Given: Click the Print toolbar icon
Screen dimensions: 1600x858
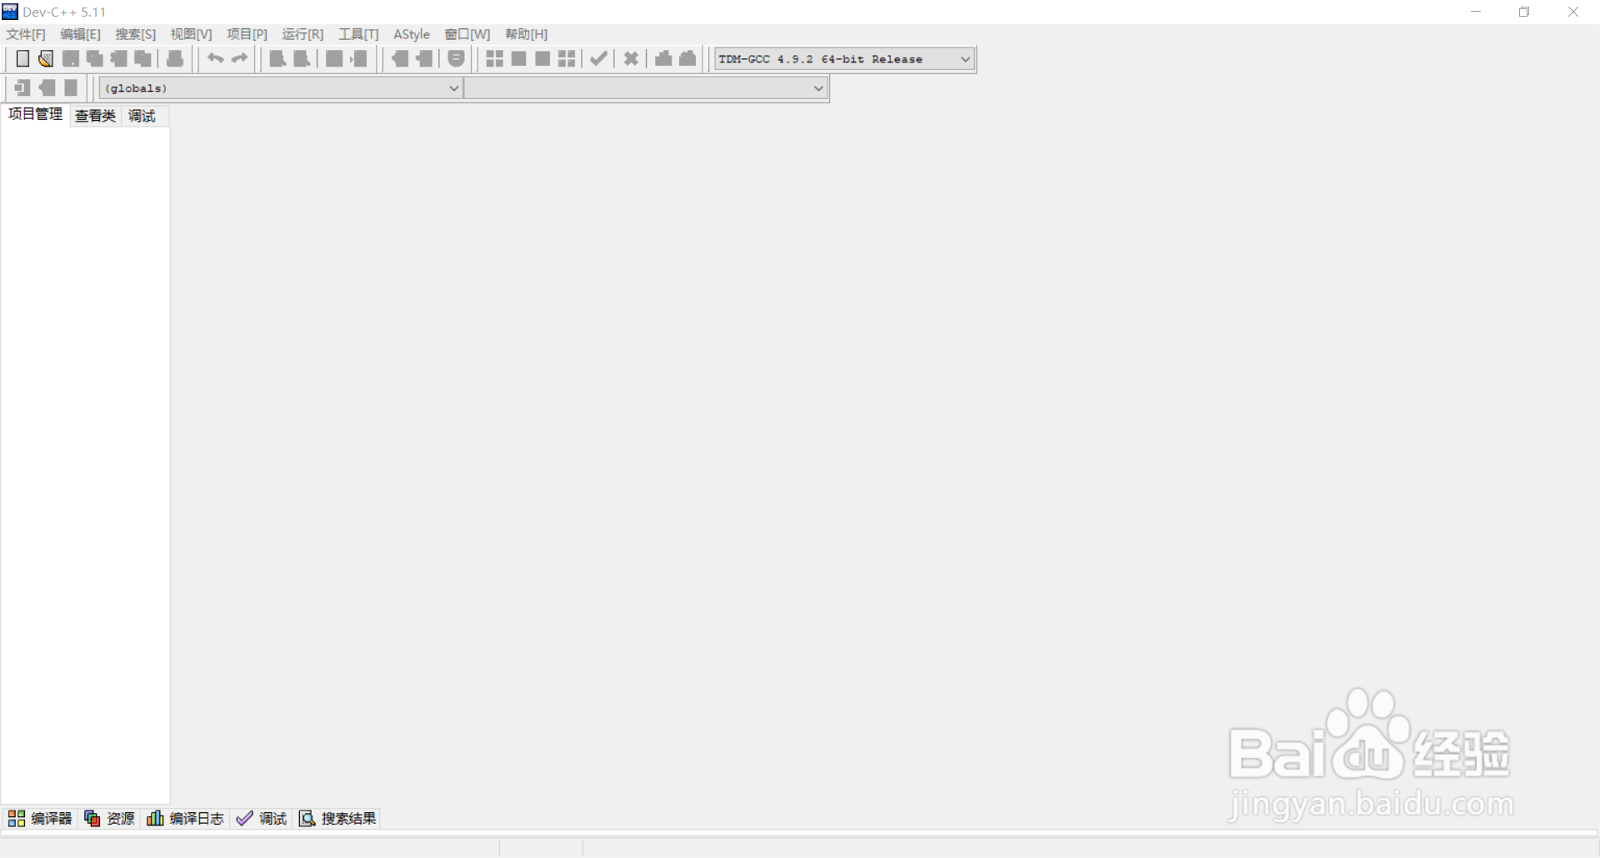Looking at the screenshot, I should 175,58.
